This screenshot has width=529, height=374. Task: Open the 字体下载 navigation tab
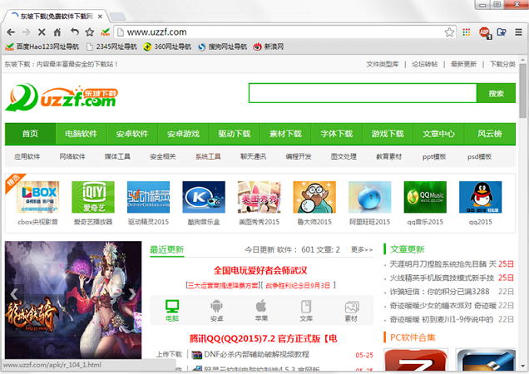tap(337, 134)
